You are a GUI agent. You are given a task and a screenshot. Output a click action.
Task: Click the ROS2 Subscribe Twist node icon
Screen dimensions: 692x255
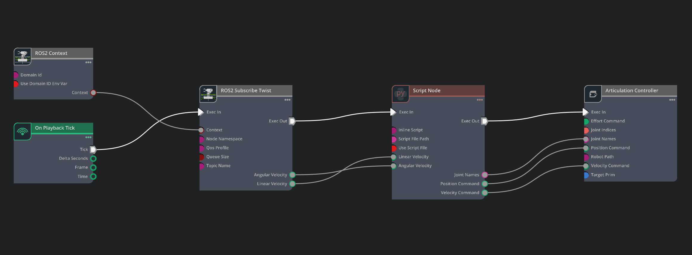tap(208, 94)
